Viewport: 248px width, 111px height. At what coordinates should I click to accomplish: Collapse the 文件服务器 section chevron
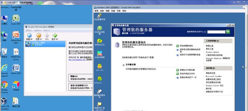click(123, 65)
